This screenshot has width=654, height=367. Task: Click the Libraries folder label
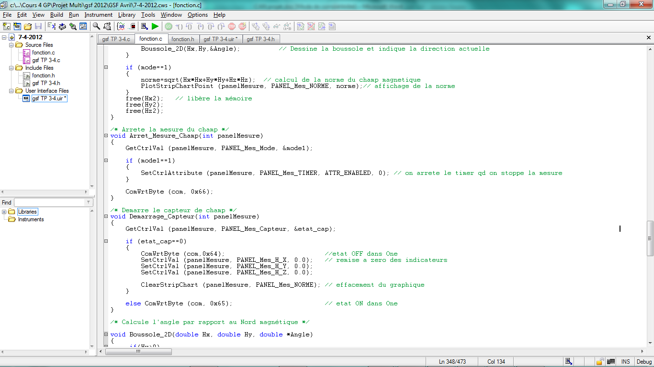27,212
